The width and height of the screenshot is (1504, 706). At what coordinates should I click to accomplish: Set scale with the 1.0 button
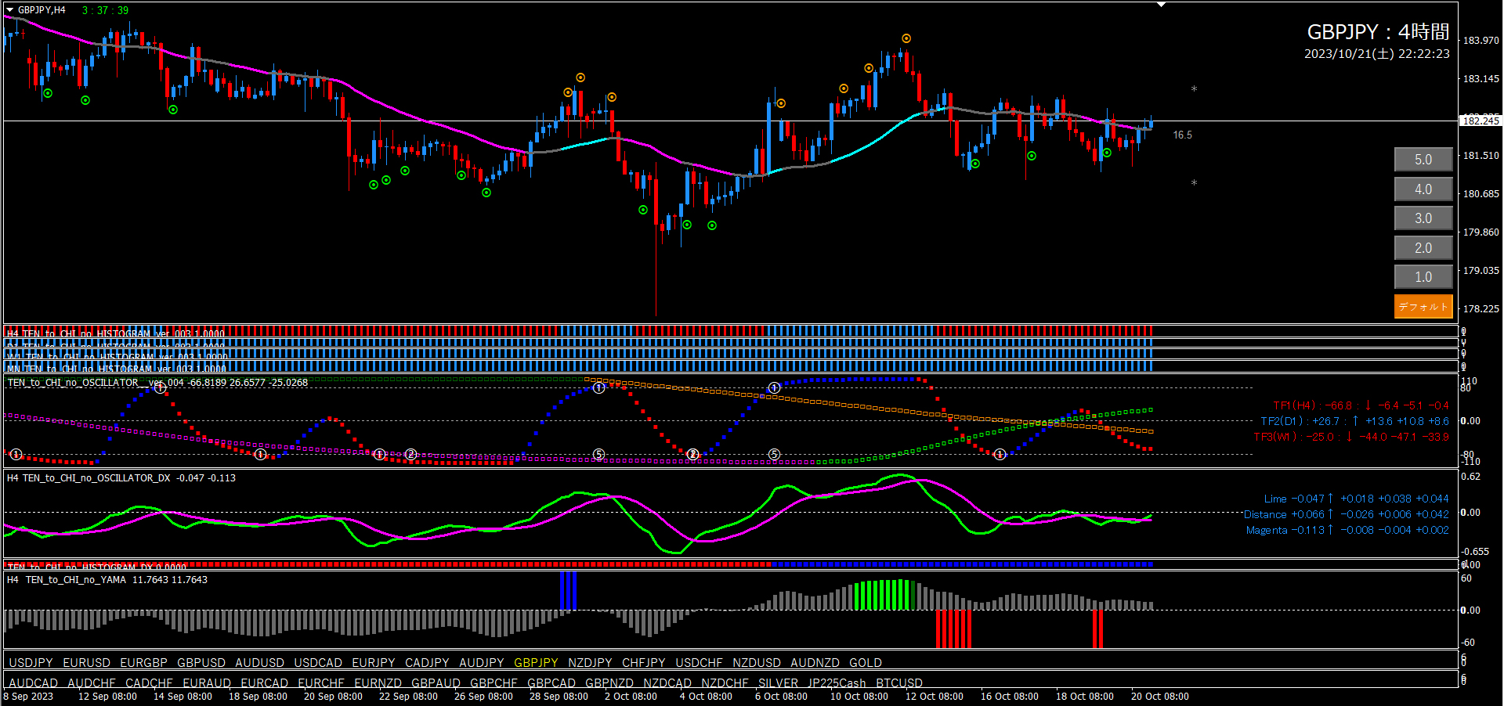1423,277
